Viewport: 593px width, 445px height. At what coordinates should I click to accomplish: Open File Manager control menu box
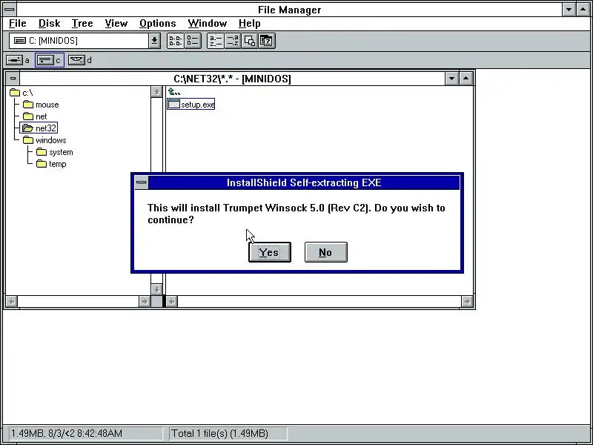point(10,9)
